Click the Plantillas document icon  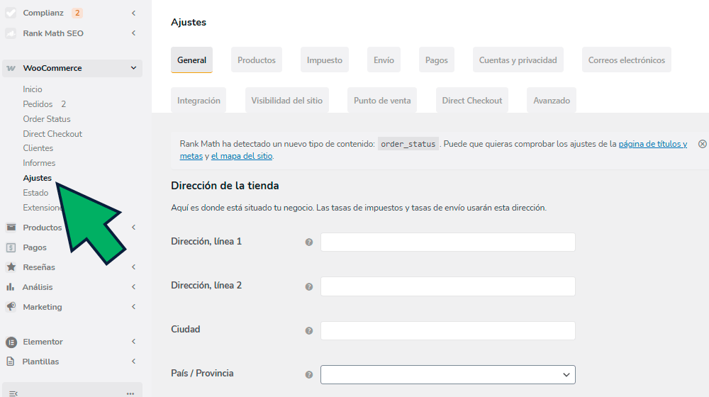pyautogui.click(x=11, y=362)
